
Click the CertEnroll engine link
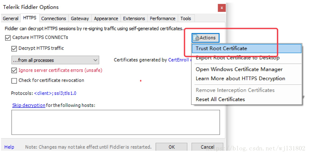point(180,60)
